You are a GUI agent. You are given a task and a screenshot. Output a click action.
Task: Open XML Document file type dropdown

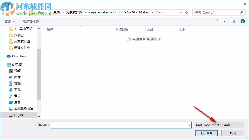click(x=220, y=125)
